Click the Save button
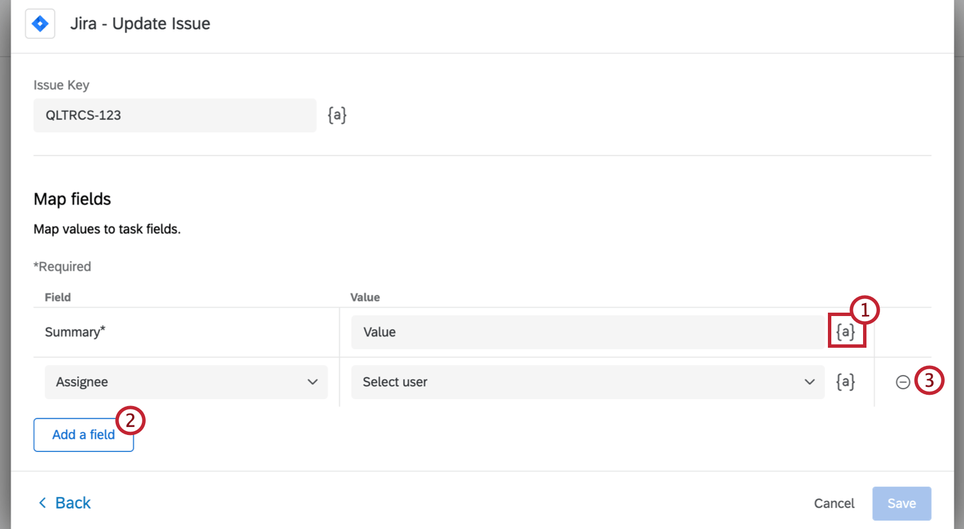Screen dimensions: 964x529 (901, 503)
